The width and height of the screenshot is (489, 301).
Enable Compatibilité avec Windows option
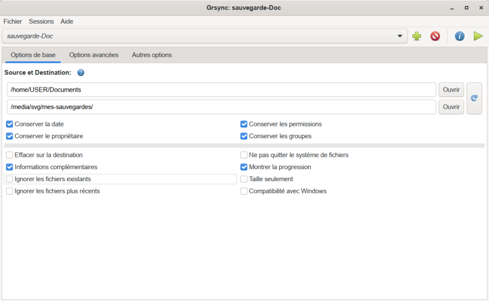point(244,191)
